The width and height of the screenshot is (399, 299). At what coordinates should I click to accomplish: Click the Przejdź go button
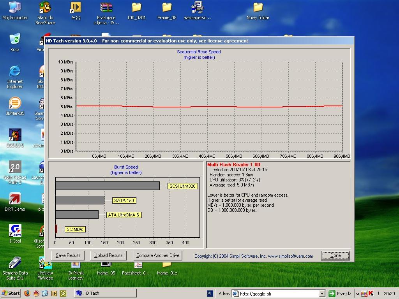(340, 294)
